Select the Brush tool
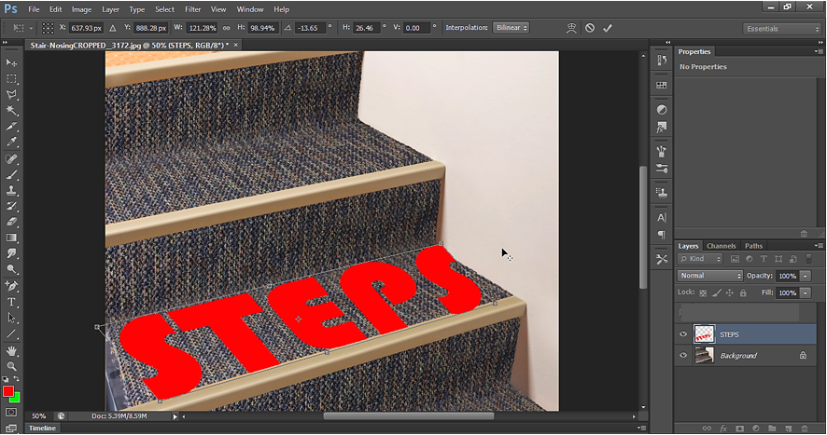This screenshot has height=435, width=827. click(x=11, y=174)
